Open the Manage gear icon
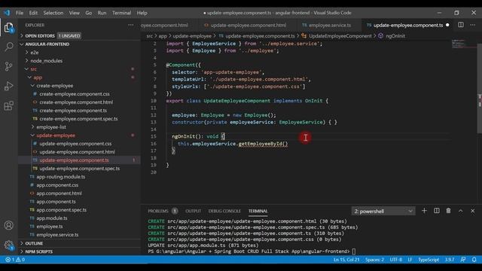Viewport: 482px width, 271px height. click(8, 245)
